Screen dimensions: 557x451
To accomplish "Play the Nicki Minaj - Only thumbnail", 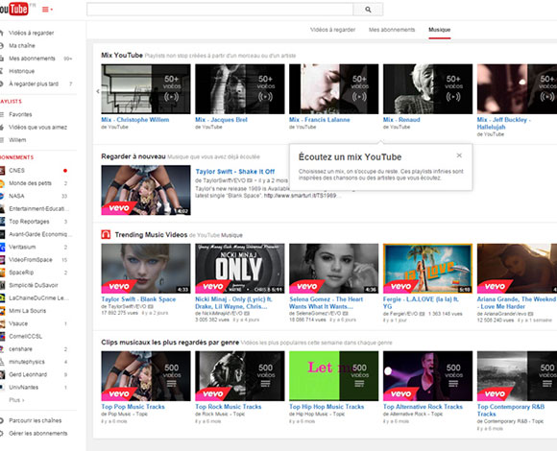I will [240, 269].
